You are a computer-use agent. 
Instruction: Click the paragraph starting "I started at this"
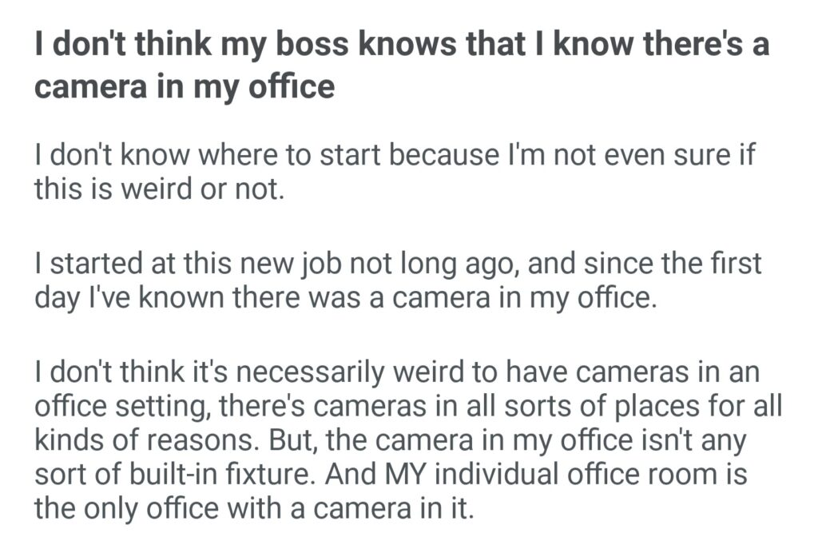pos(399,282)
